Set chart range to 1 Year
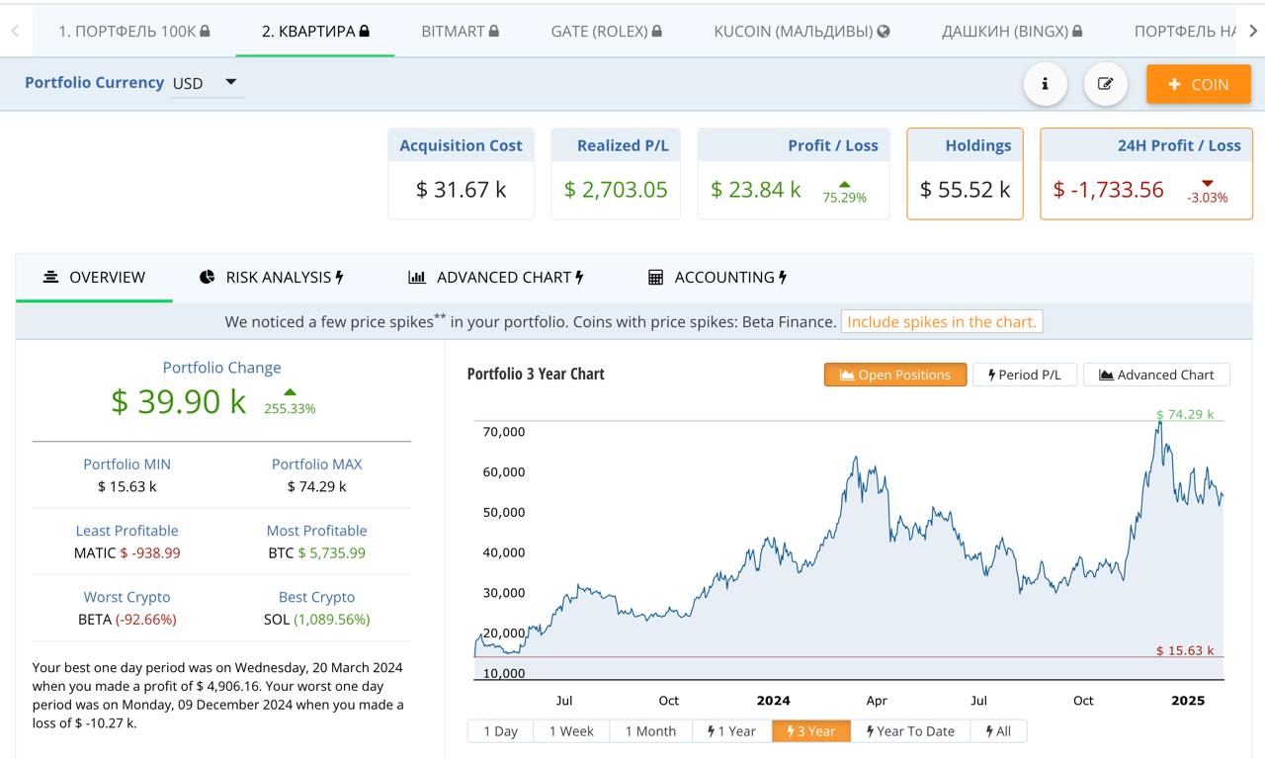The width and height of the screenshot is (1265, 759). click(x=731, y=731)
